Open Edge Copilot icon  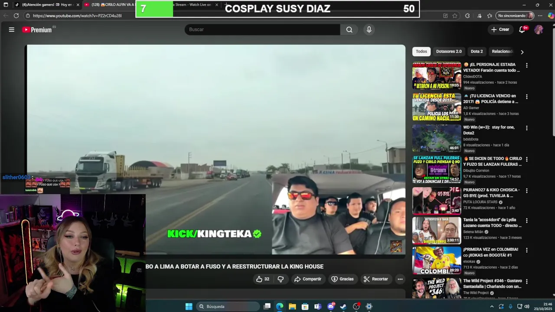tap(551, 16)
